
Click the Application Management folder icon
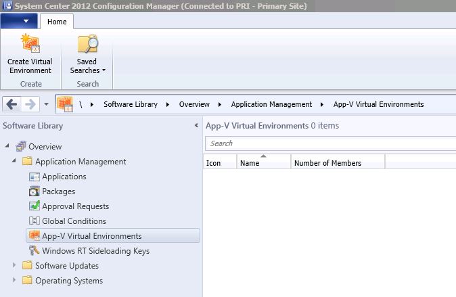pos(27,161)
